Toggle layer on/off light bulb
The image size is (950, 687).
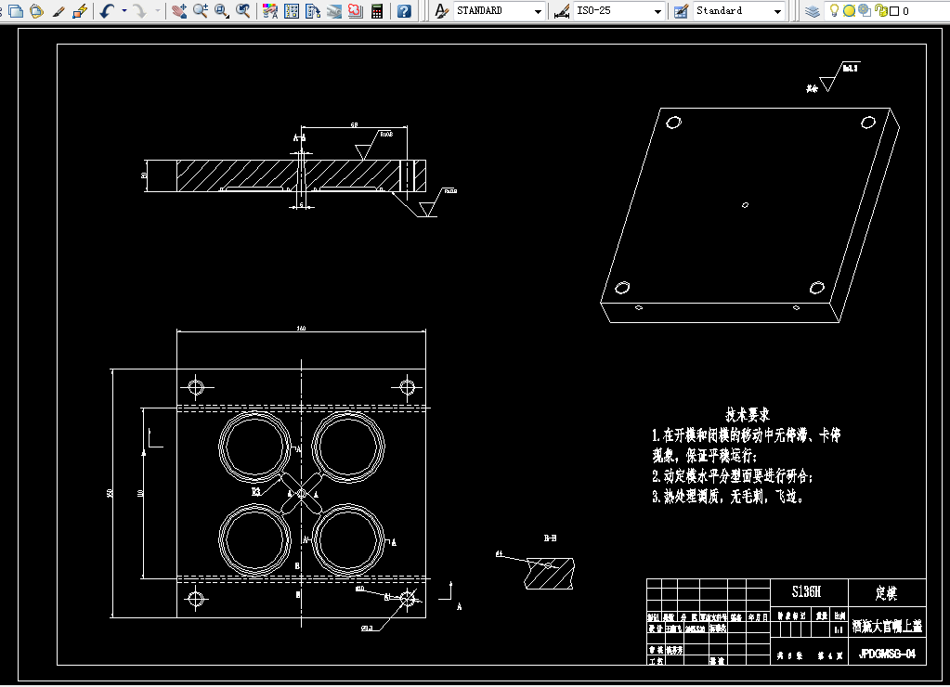pyautogui.click(x=834, y=10)
